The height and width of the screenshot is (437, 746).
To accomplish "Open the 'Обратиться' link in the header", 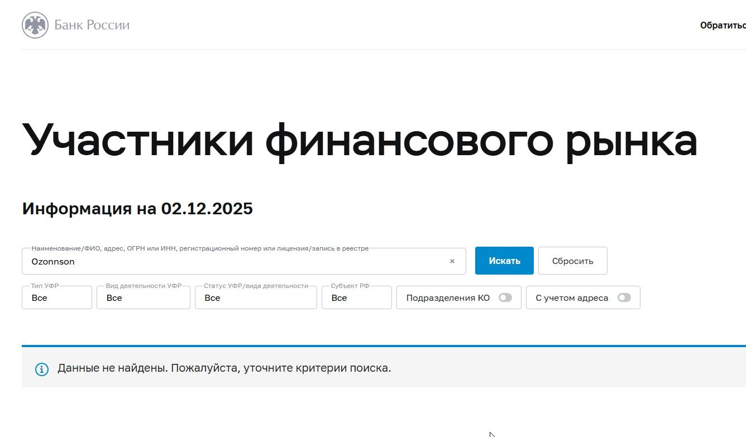I will 723,26.
